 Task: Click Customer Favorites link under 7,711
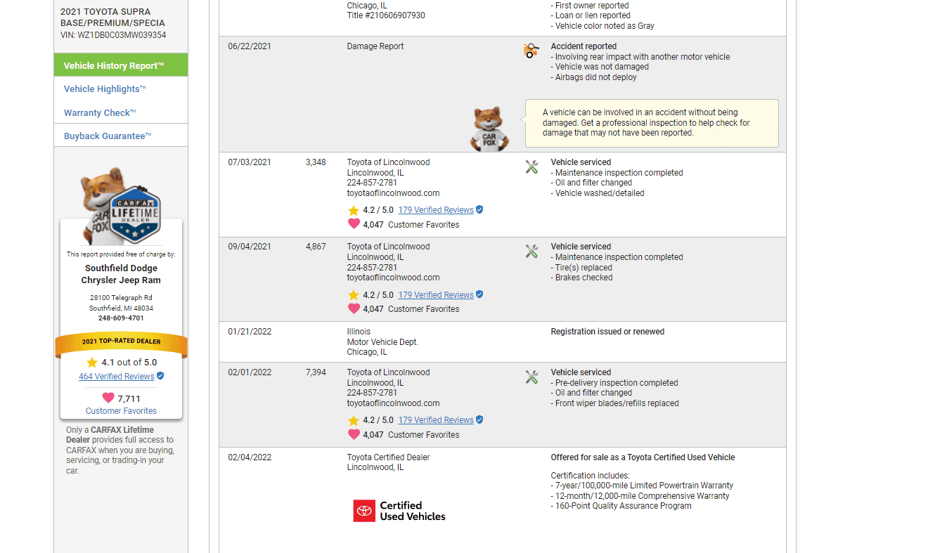pos(121,411)
